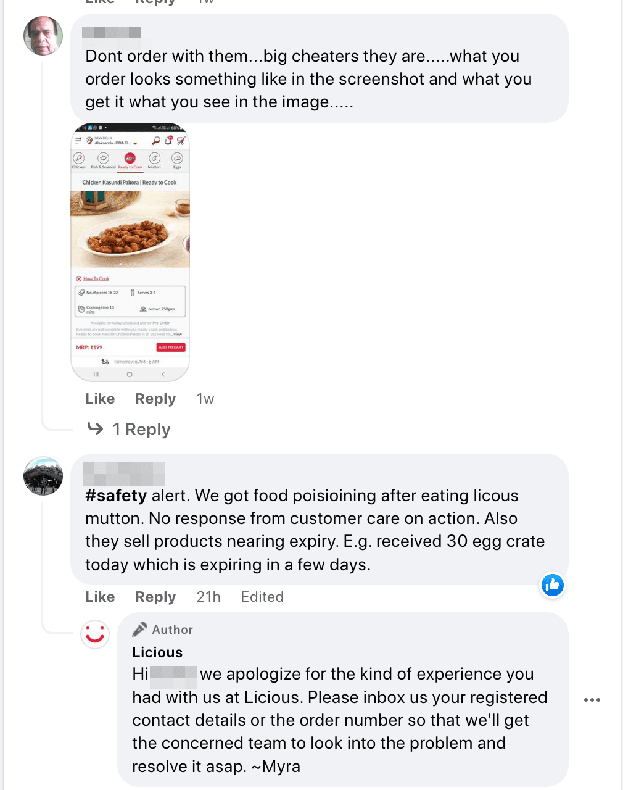Viewport: 623px width, 790px height.
Task: Open the #safety hashtag
Action: (116, 496)
